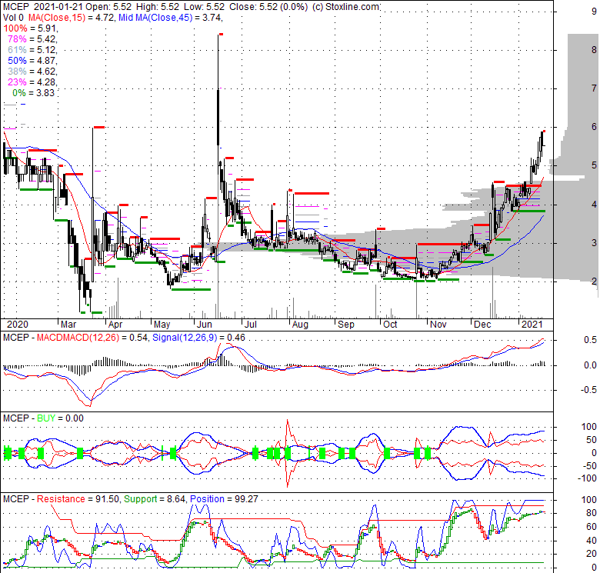The width and height of the screenshot is (600, 573).
Task: Select the "23% = 4.28" Fibonacci level
Action: pyautogui.click(x=32, y=82)
